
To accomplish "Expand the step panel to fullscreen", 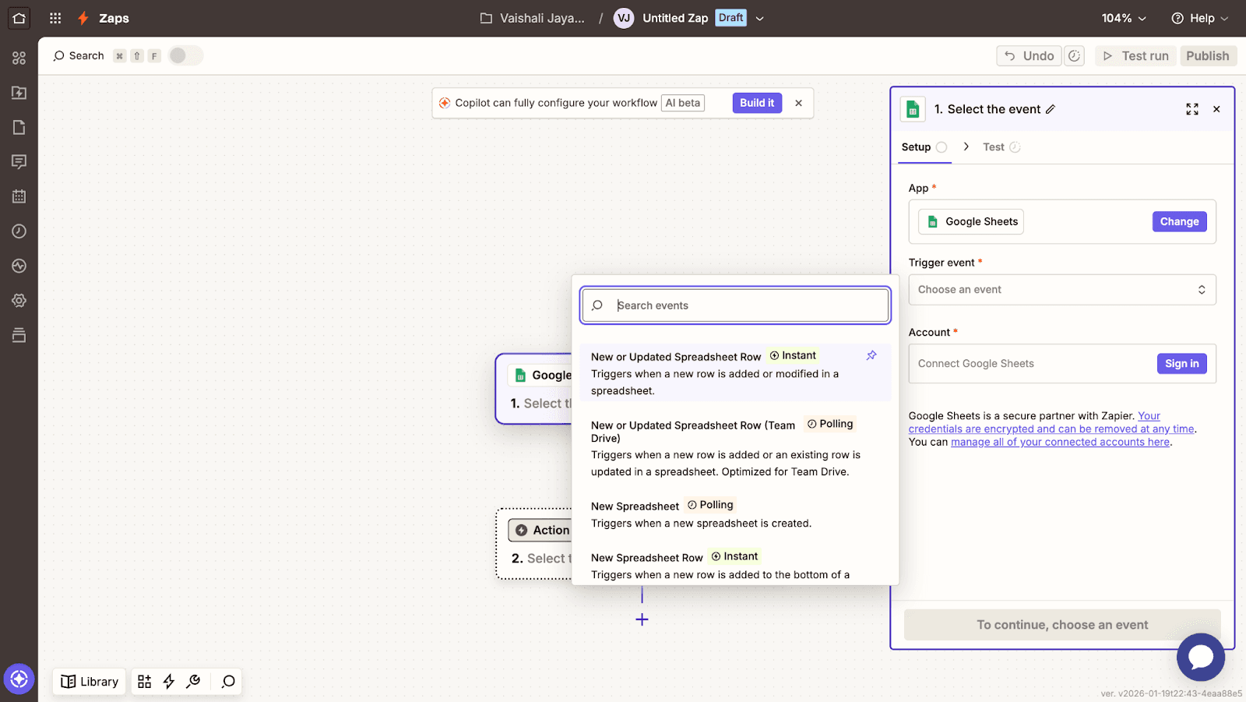I will tap(1191, 109).
